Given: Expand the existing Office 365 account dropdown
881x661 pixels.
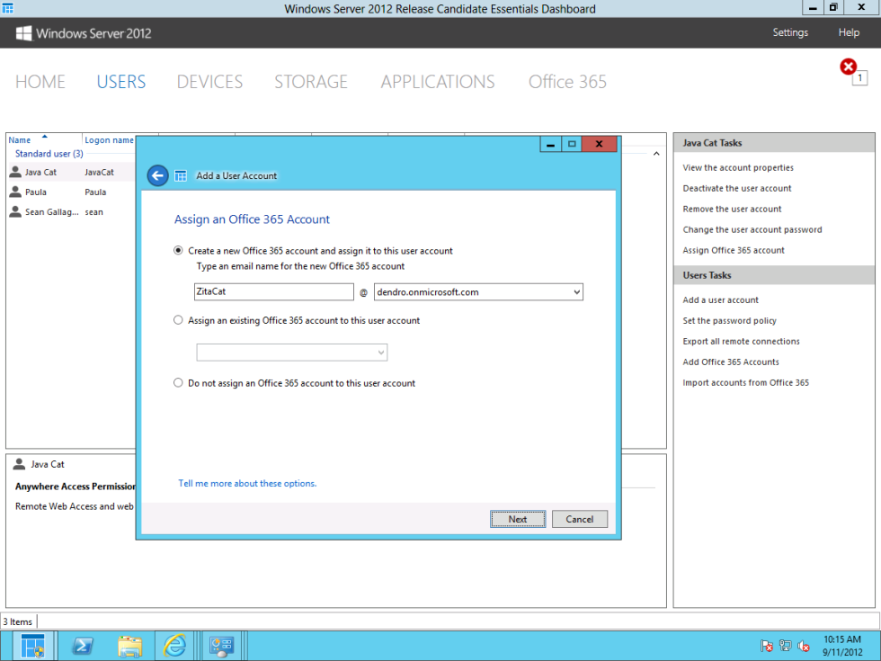Looking at the screenshot, I should coord(380,353).
